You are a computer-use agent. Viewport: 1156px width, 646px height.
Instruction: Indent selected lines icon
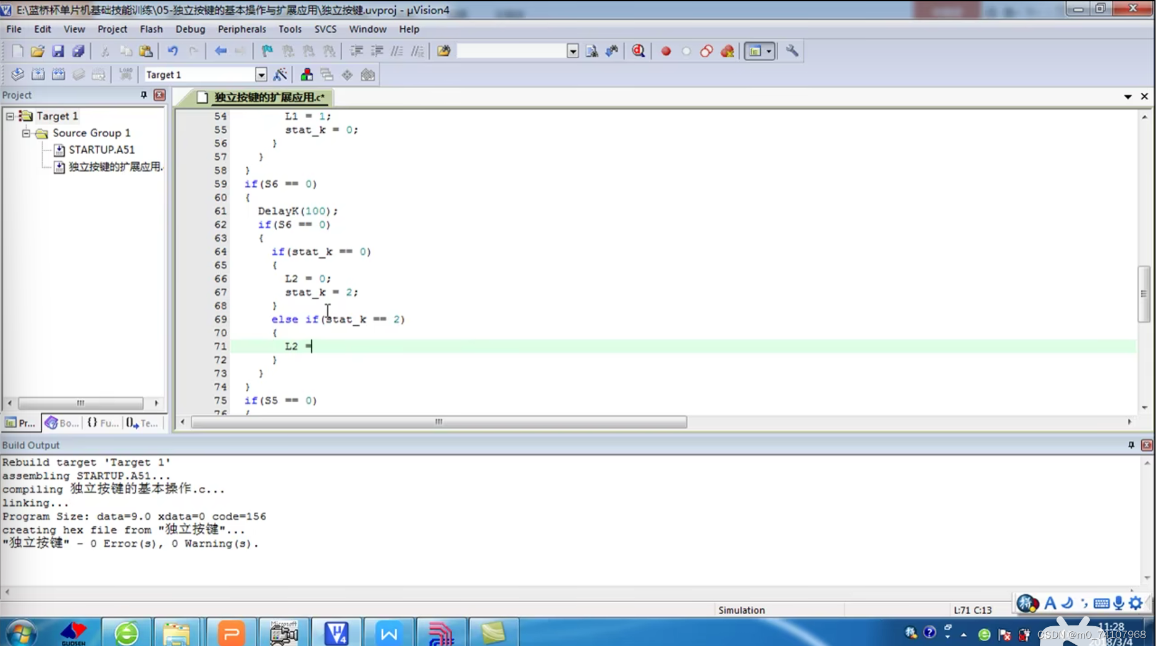point(356,51)
